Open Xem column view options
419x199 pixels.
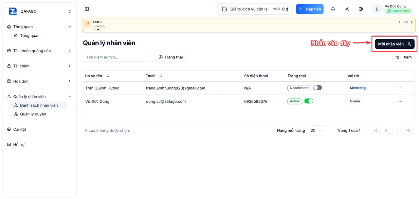[403, 57]
